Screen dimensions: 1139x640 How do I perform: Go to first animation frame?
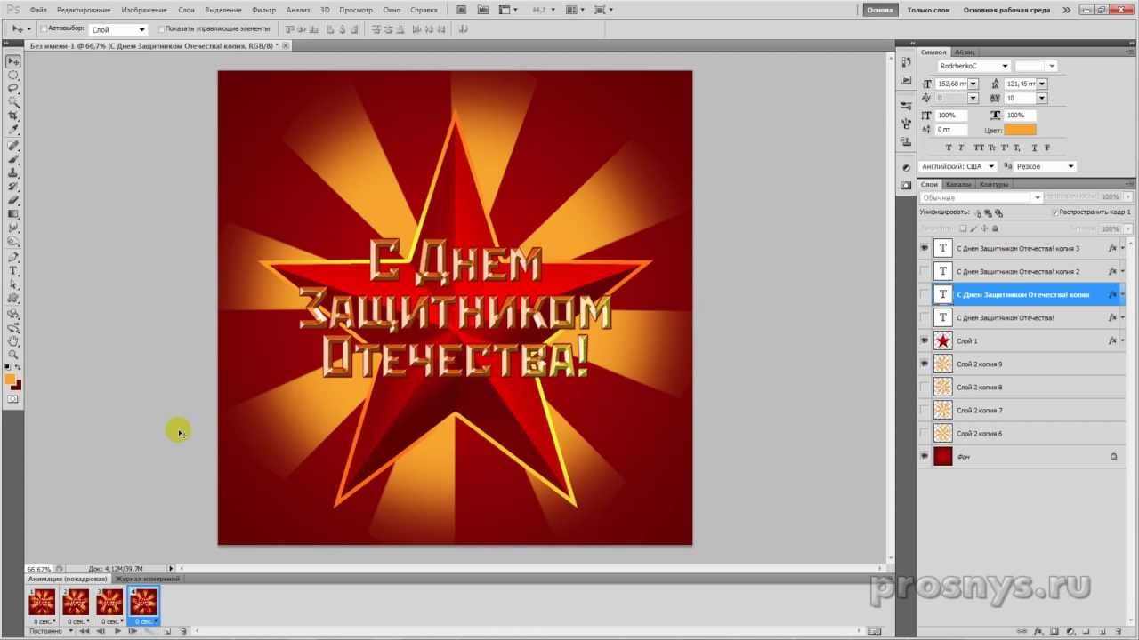[85, 631]
